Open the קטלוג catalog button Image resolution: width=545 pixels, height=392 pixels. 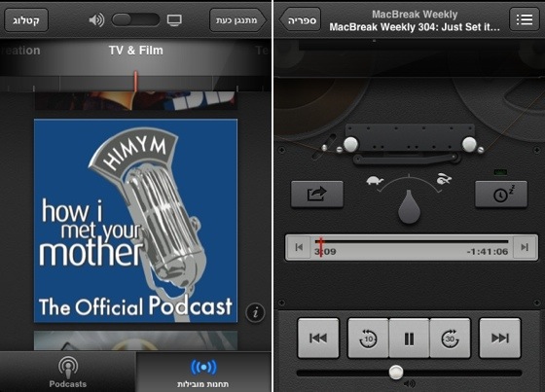pyautogui.click(x=26, y=20)
